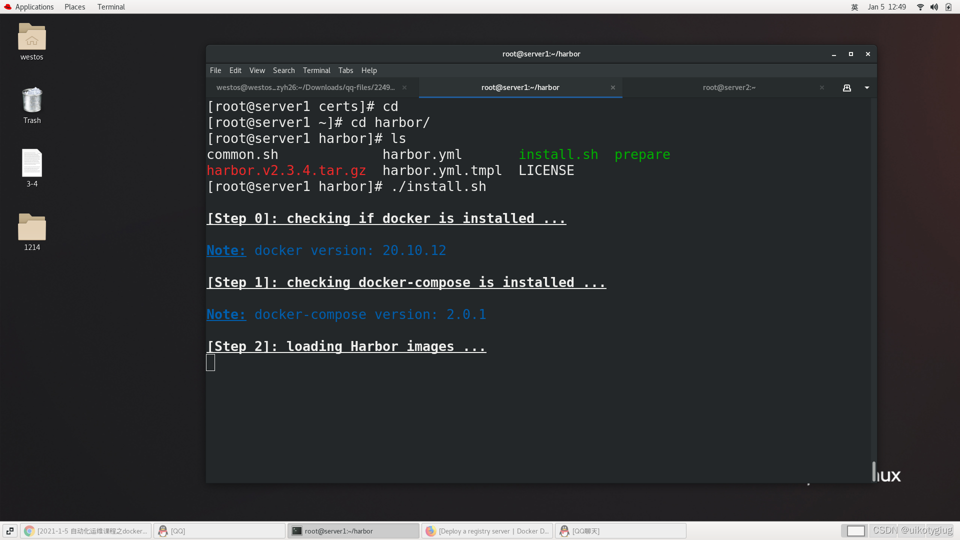This screenshot has width=960, height=540.
Task: Click the File menu in terminal
Action: click(x=215, y=70)
